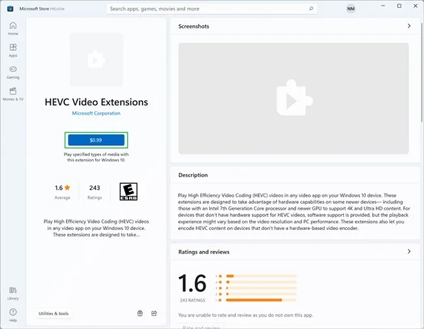Close the Microsoft Store window
This screenshot has height=329, width=424.
(x=416, y=6)
